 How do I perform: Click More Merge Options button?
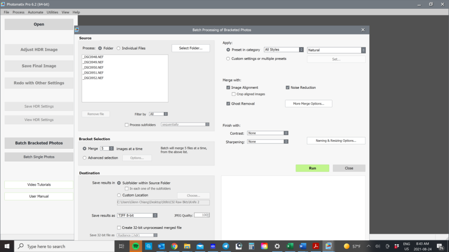pyautogui.click(x=308, y=103)
